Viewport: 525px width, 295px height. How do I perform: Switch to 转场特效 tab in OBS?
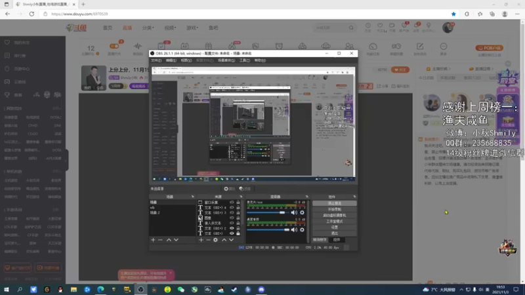[x=320, y=240]
